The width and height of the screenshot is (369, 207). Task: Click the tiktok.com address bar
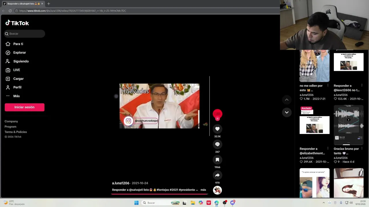(146, 11)
